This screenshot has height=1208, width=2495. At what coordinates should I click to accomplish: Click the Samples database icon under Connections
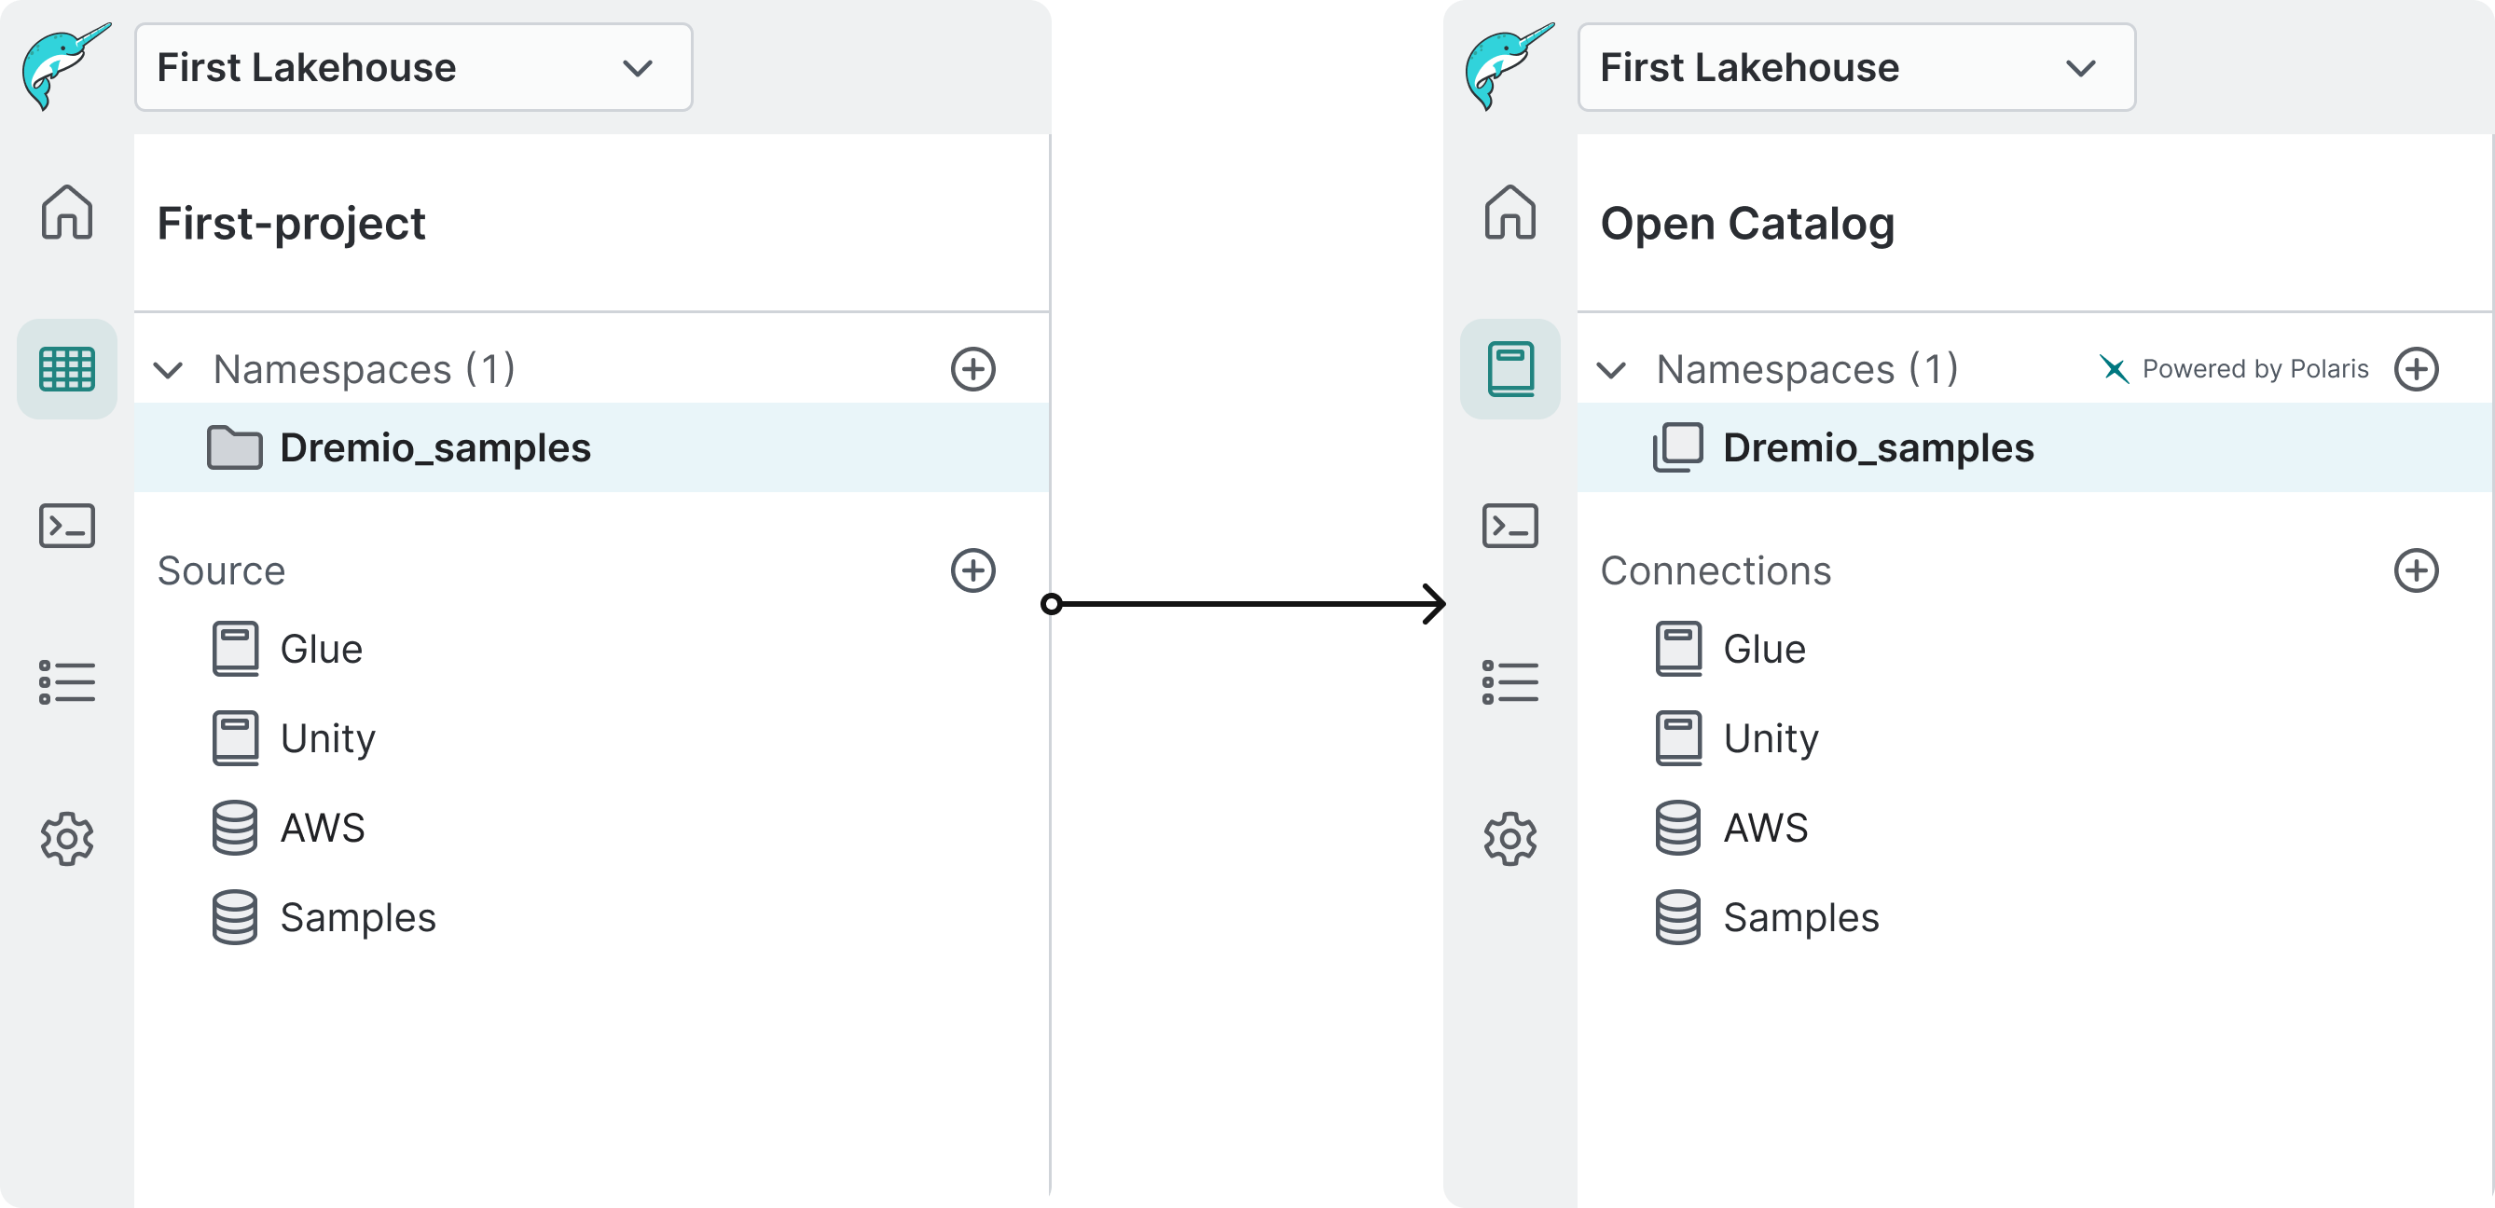[1677, 917]
